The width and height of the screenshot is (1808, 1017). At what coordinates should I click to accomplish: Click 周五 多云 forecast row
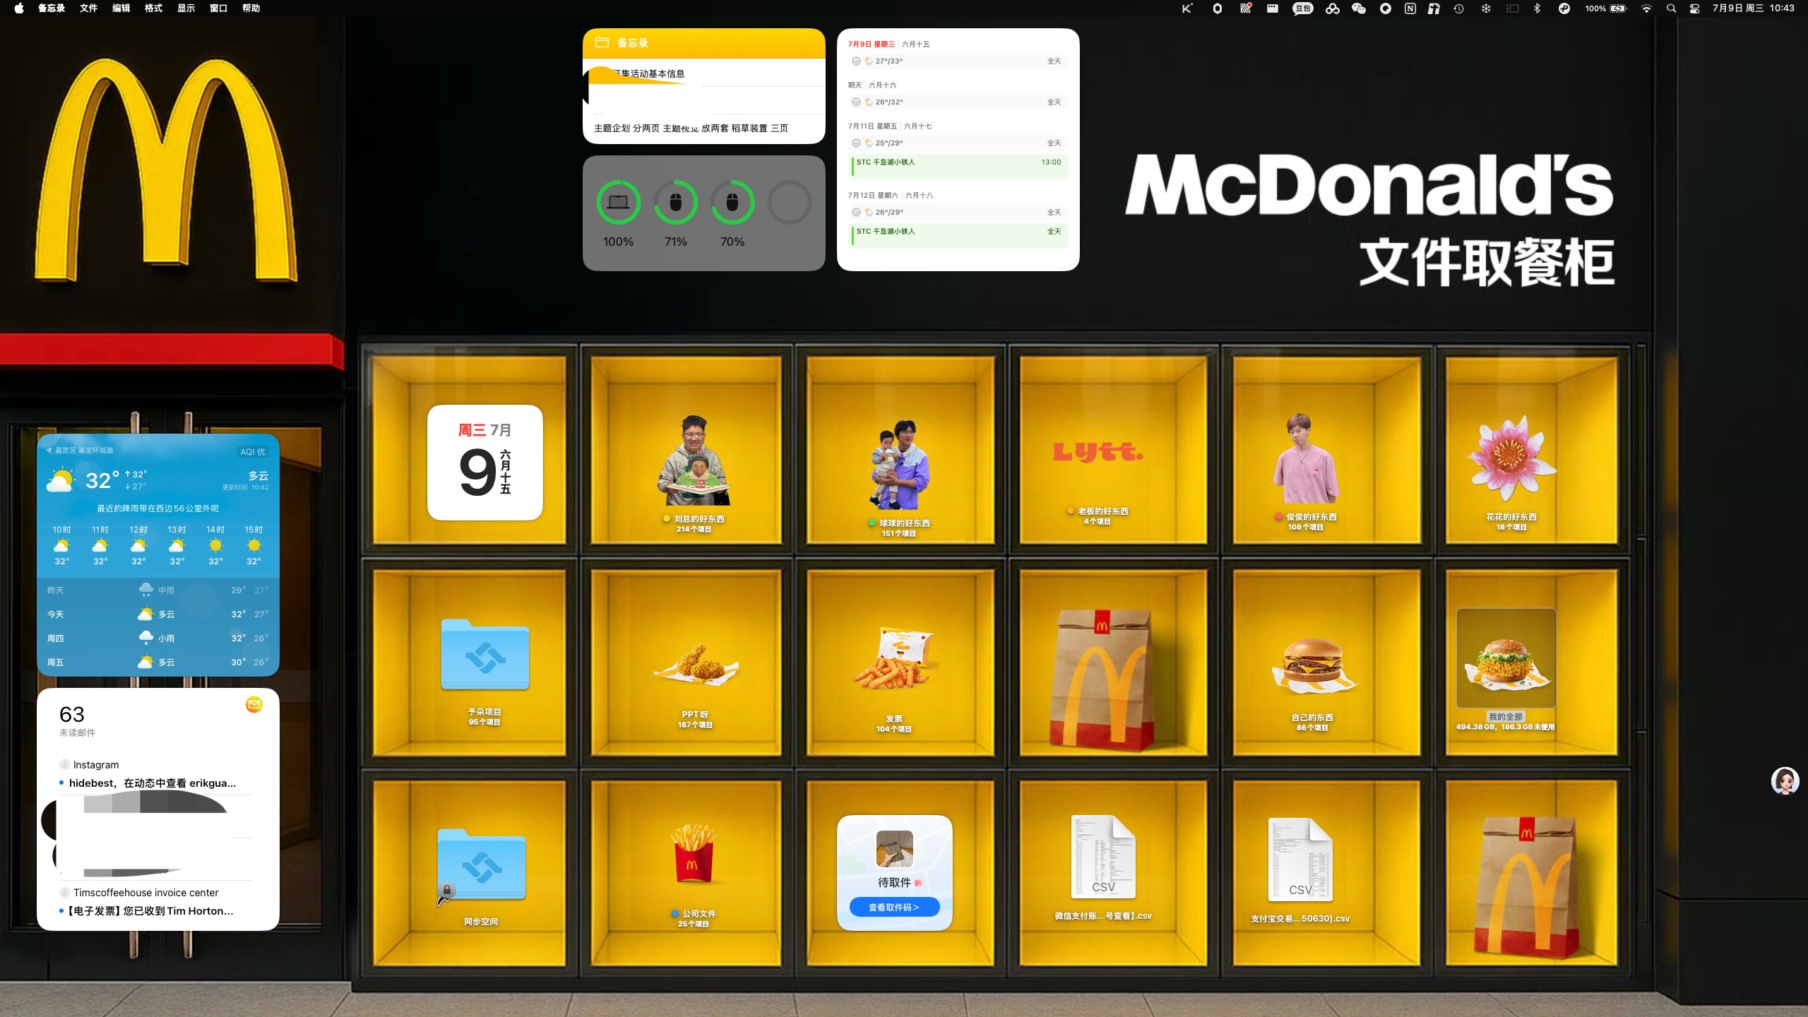coord(158,662)
